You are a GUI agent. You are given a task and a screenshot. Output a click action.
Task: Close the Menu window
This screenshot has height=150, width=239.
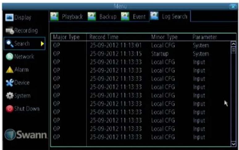coord(233,6)
